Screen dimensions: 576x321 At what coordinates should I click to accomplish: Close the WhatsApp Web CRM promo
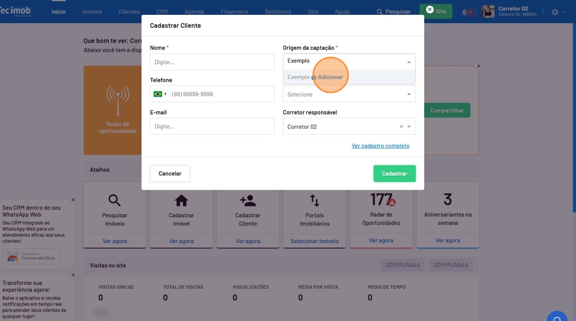click(x=73, y=200)
